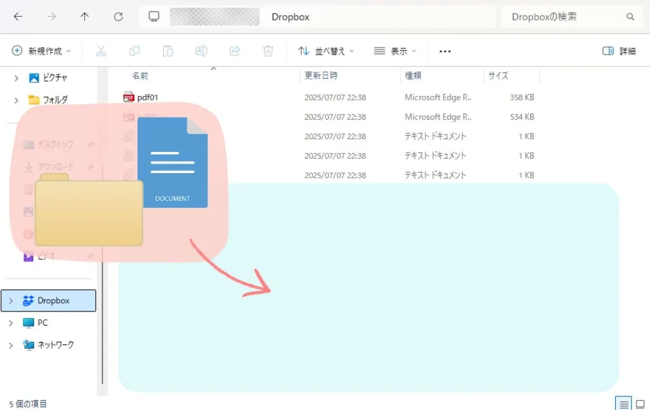This screenshot has height=410, width=650.
Task: Expand the Dropbox tree node
Action: point(11,301)
